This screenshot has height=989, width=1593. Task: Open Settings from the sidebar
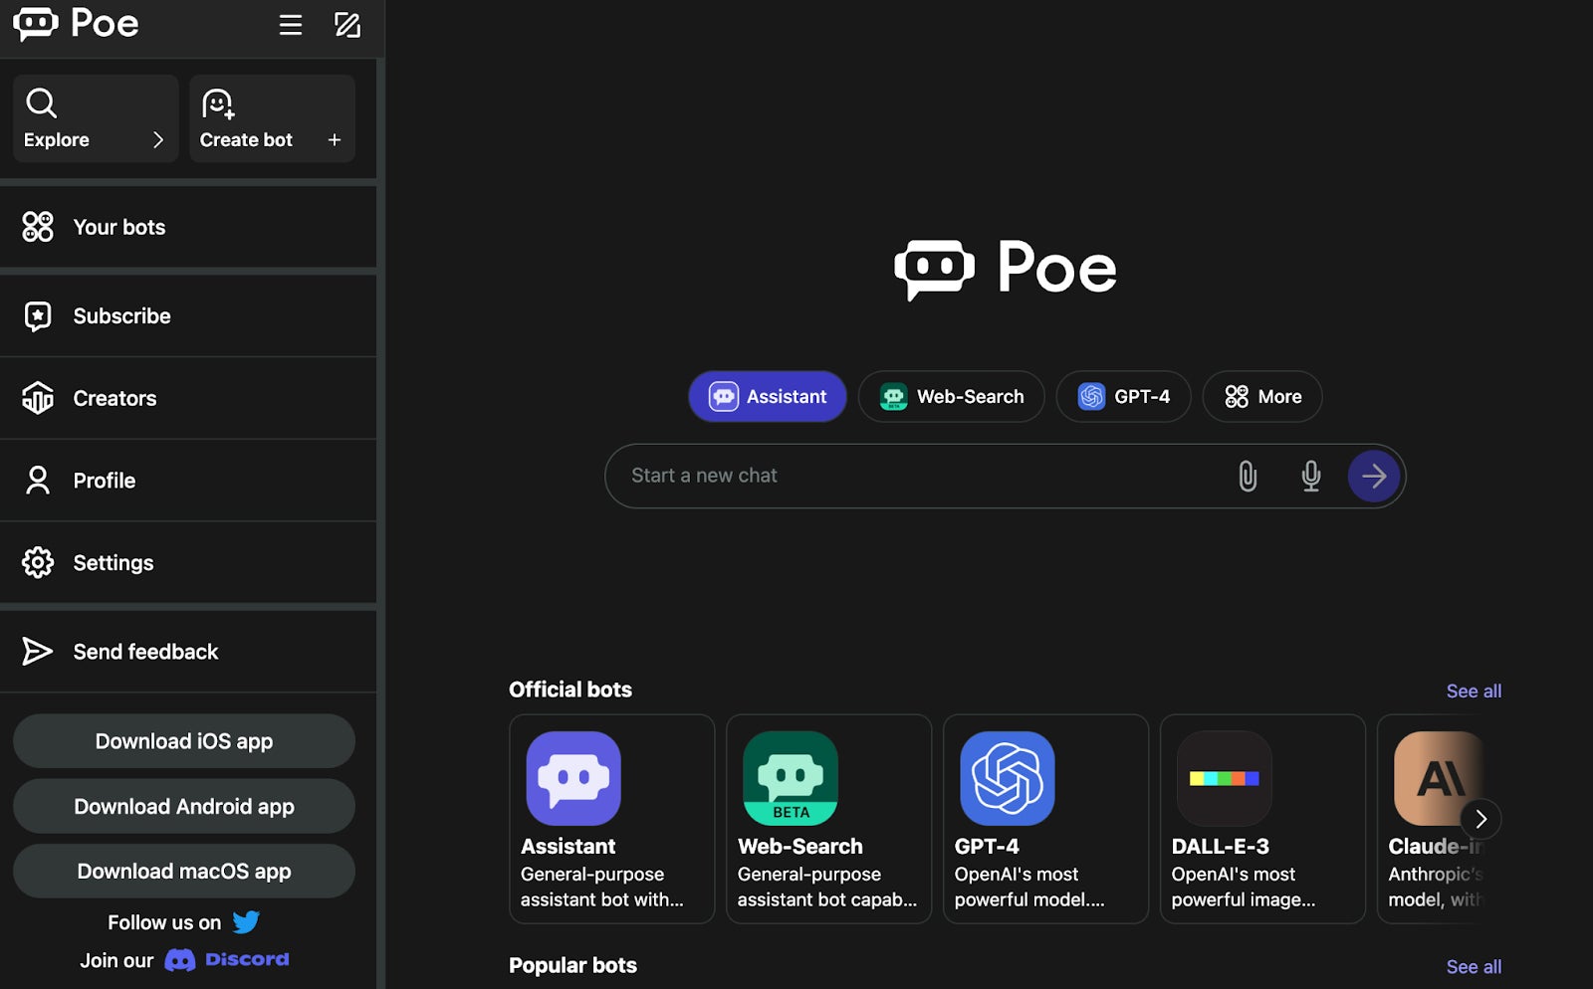coord(188,563)
